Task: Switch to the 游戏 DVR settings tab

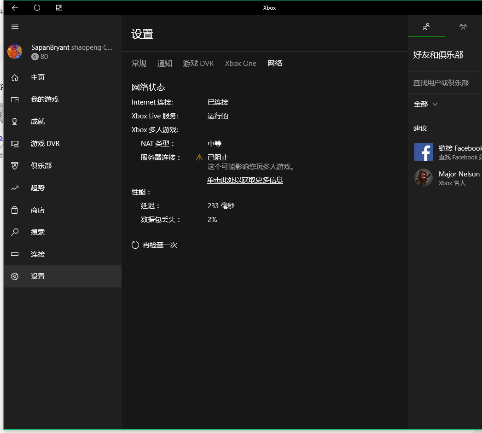Action: pos(198,64)
